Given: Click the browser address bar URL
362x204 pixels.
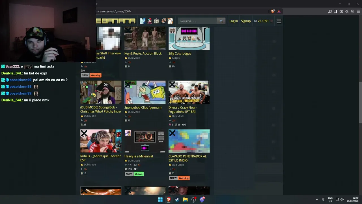Looking at the screenshot, I should point(113,11).
